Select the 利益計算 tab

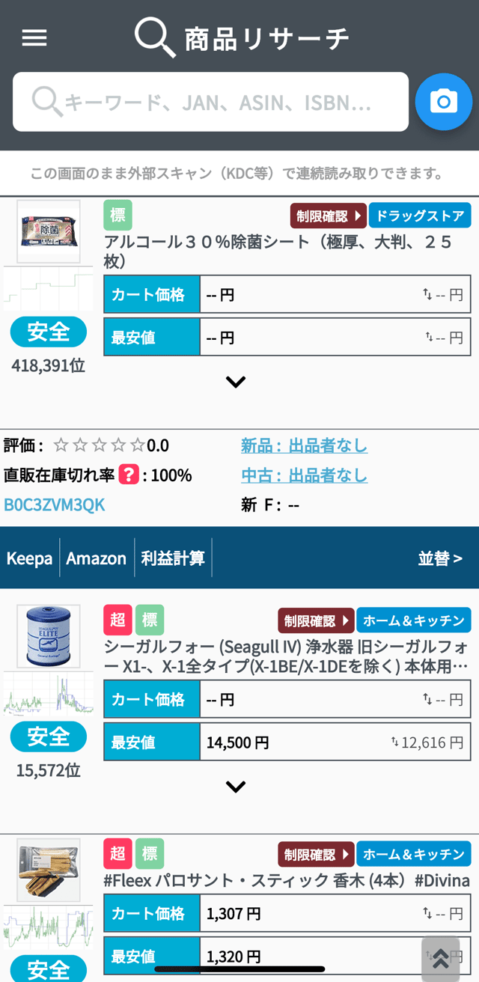173,558
